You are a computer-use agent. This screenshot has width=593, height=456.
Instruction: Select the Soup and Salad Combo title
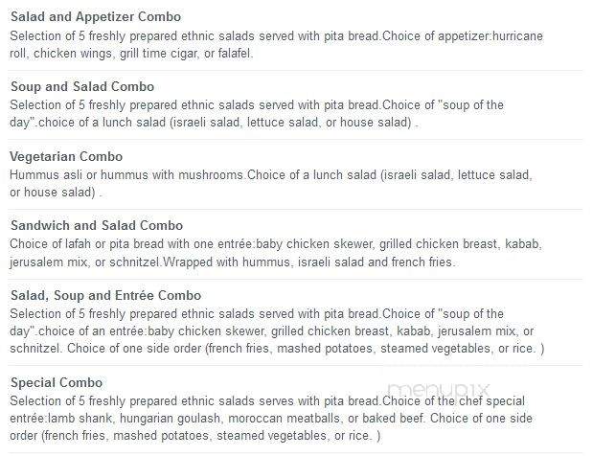pyautogui.click(x=82, y=86)
